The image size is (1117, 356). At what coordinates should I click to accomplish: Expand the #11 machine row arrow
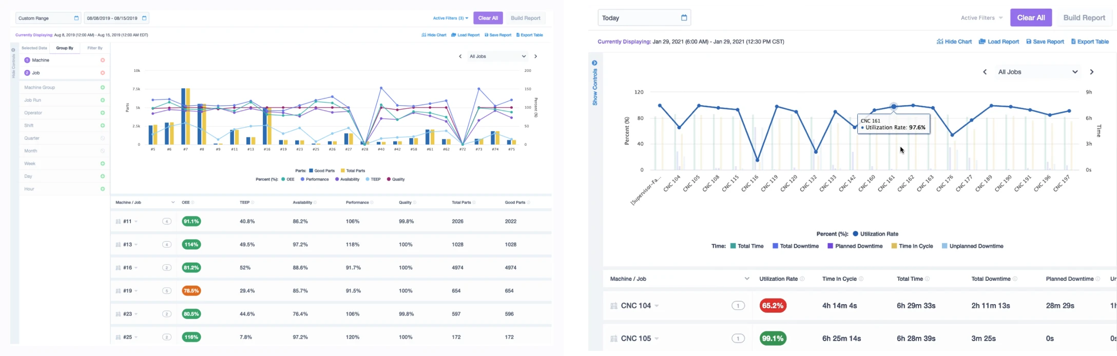136,222
